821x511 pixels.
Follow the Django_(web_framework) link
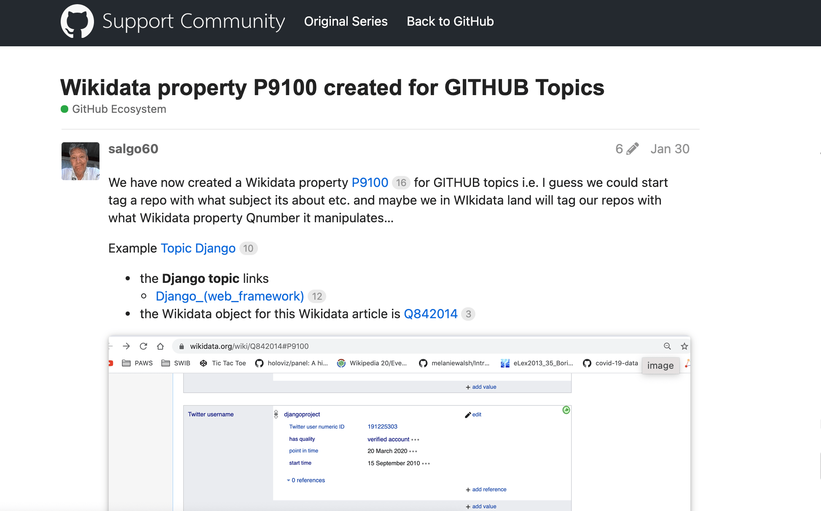coord(230,296)
